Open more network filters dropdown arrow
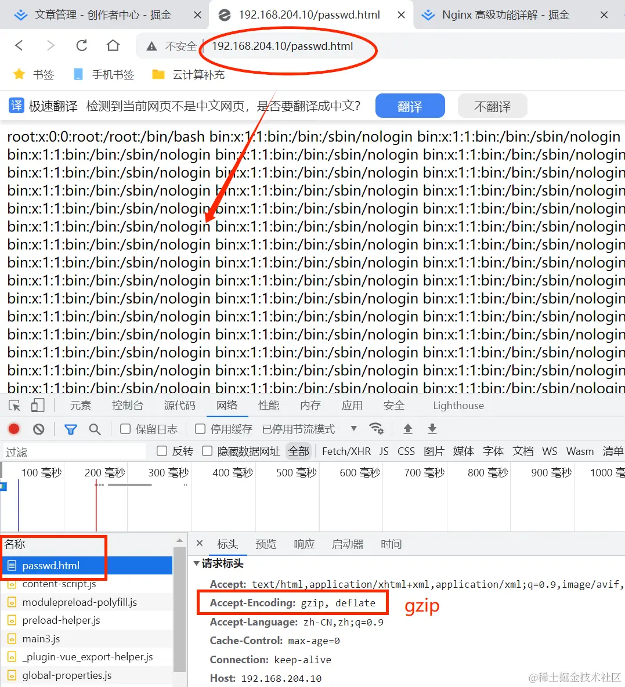The width and height of the screenshot is (625, 687). pos(353,429)
